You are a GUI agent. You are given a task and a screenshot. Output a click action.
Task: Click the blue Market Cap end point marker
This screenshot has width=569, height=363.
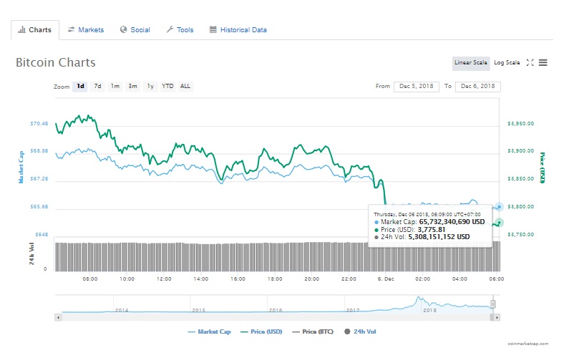point(500,207)
